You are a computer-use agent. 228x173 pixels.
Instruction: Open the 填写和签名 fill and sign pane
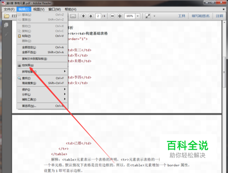[201, 16]
